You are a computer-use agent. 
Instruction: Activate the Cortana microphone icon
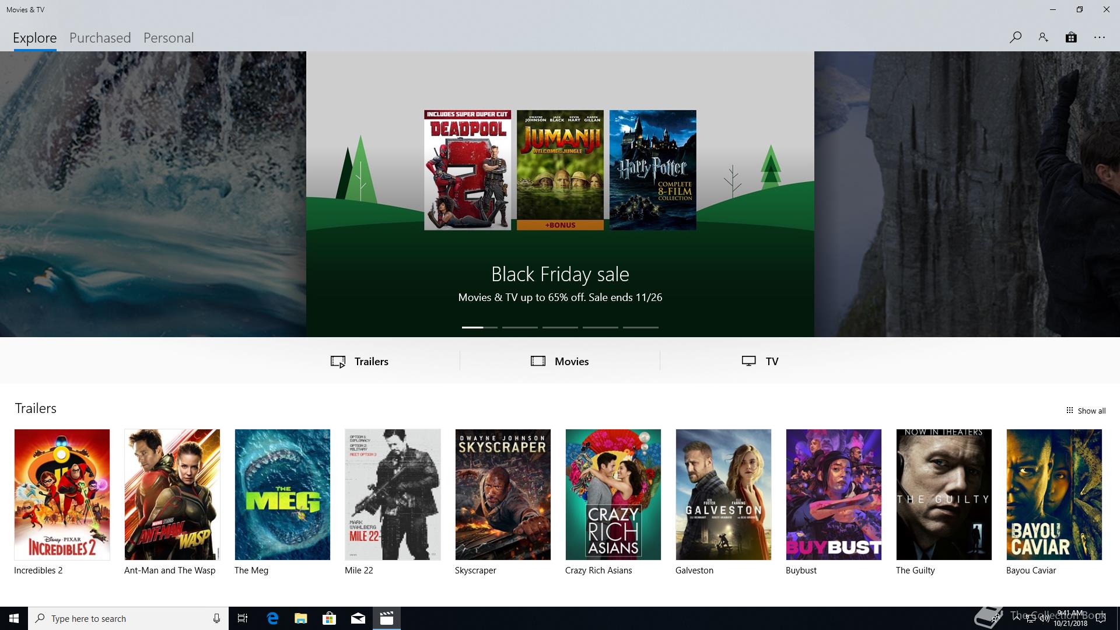click(x=216, y=618)
